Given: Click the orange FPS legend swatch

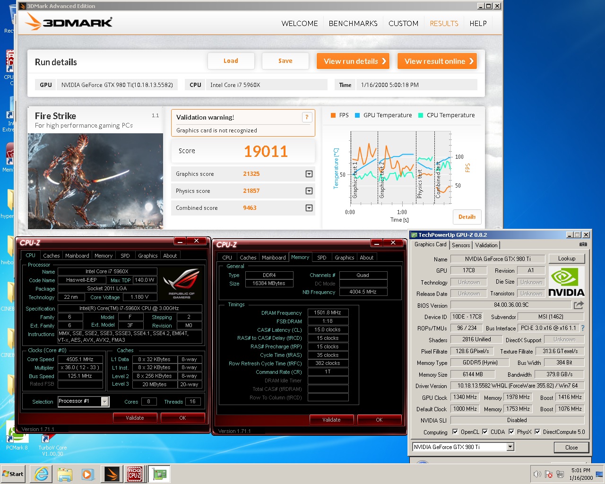Looking at the screenshot, I should [x=333, y=115].
